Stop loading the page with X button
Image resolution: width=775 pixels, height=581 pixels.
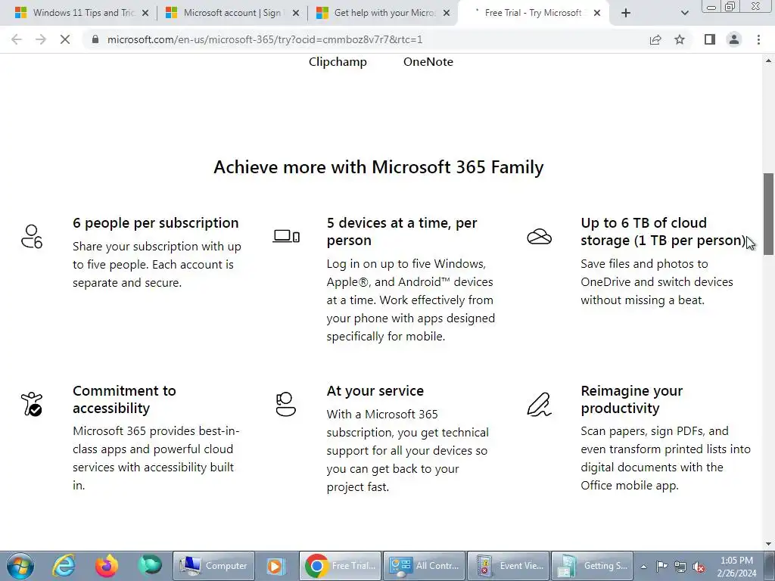(65, 39)
